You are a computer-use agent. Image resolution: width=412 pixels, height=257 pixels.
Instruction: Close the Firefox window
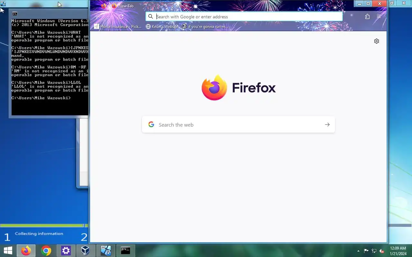(x=380, y=4)
